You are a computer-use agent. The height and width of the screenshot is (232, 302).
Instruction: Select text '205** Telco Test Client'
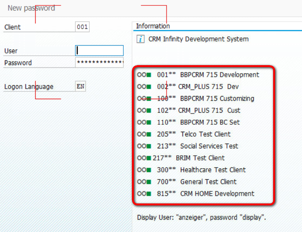pyautogui.click(x=194, y=134)
